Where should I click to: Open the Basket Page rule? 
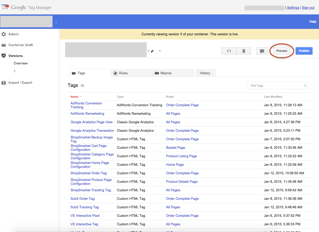(176, 147)
